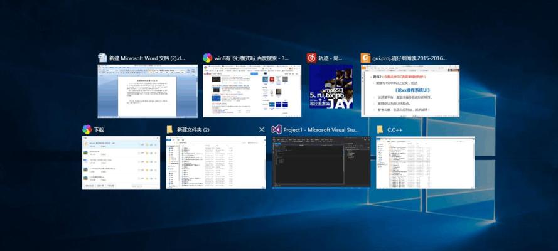The image size is (558, 251).
Task: Click the orange icon beside gui.proj title
Action: (365, 58)
